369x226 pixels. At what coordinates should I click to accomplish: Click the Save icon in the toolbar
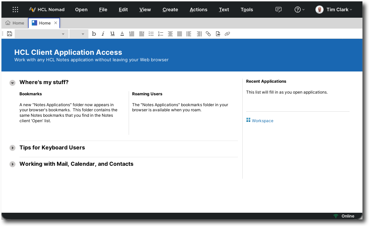coord(10,34)
